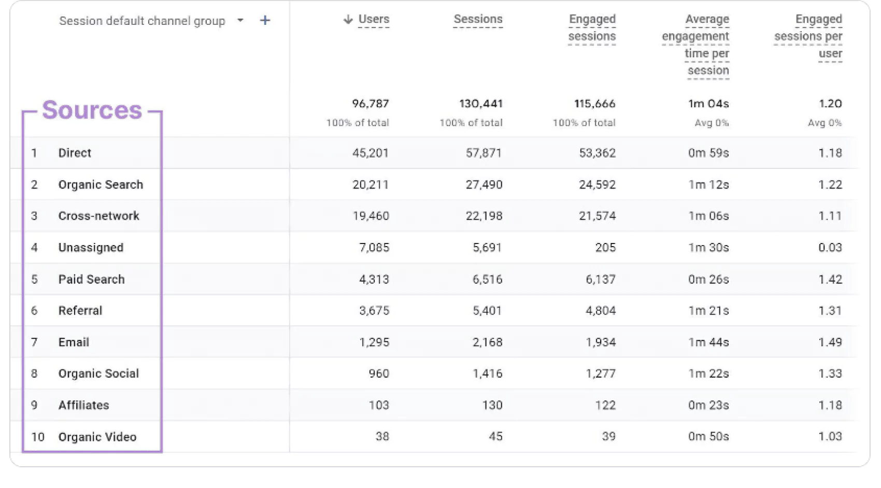The height and width of the screenshot is (488, 881).
Task: Click the total Users value 96,787
Action: (x=370, y=104)
